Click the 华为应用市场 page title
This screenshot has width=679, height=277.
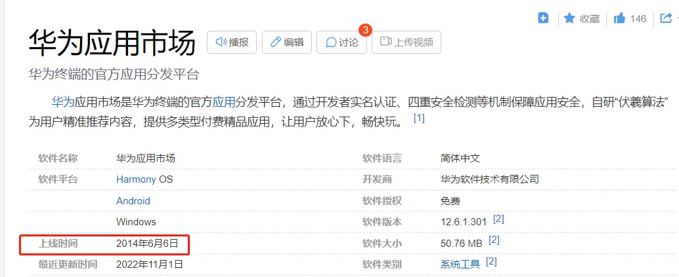(112, 42)
